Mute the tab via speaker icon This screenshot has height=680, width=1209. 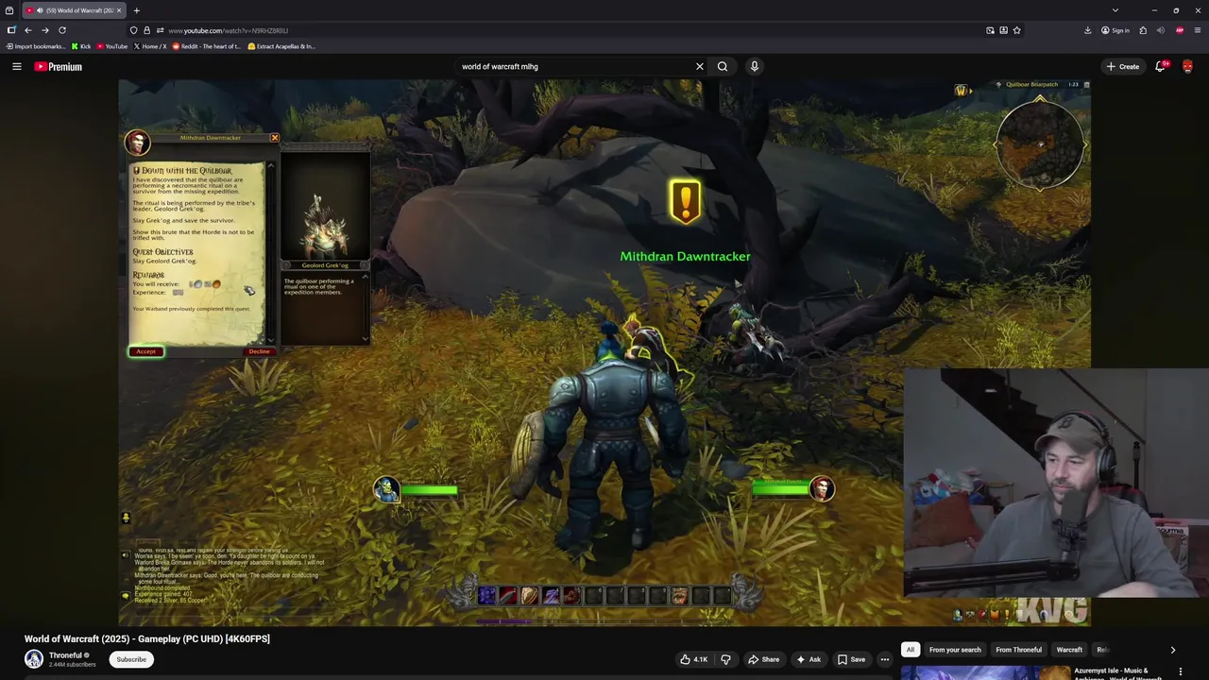coord(40,10)
